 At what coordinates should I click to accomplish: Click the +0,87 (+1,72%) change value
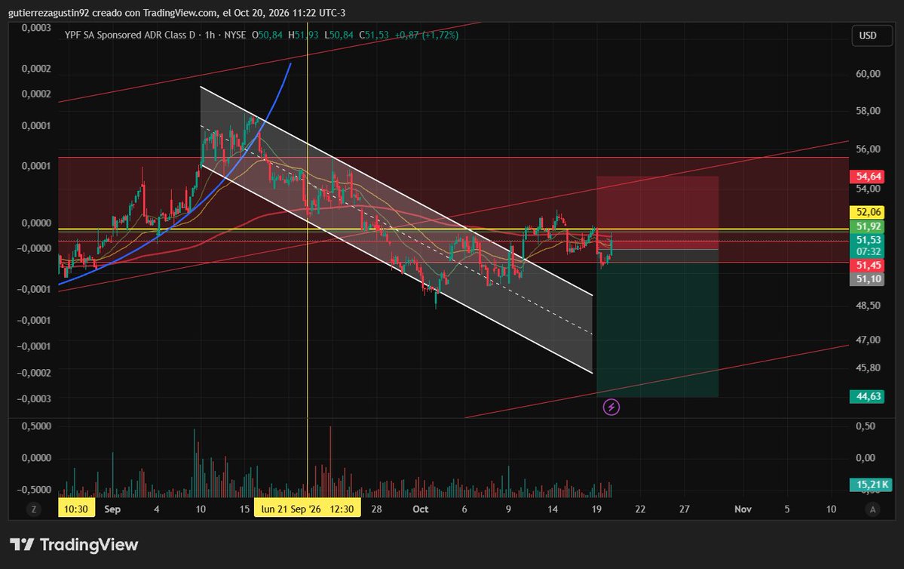[x=427, y=35]
